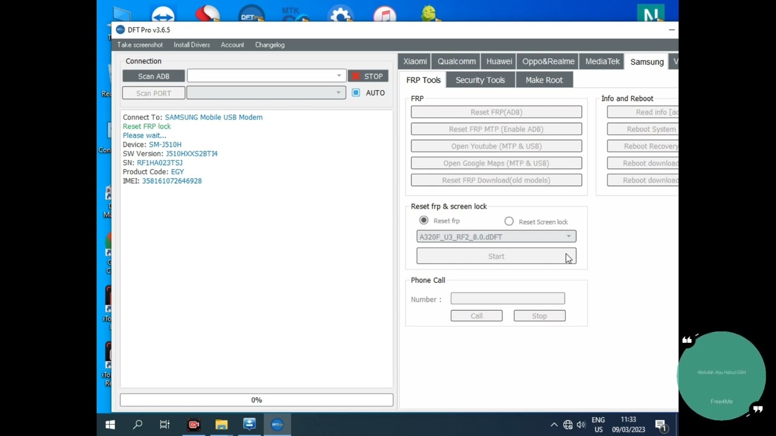Expand the PORT selection dropdown
776x436 pixels.
[x=338, y=93]
